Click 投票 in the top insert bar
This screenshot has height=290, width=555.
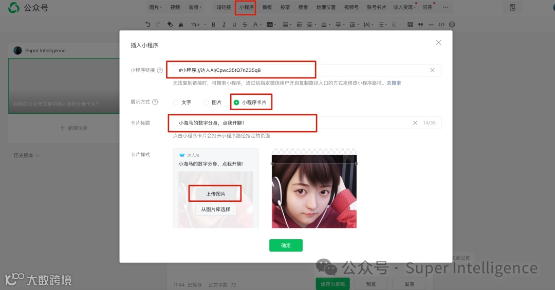[x=285, y=7]
